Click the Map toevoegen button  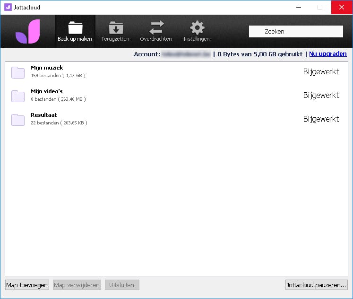(27, 285)
